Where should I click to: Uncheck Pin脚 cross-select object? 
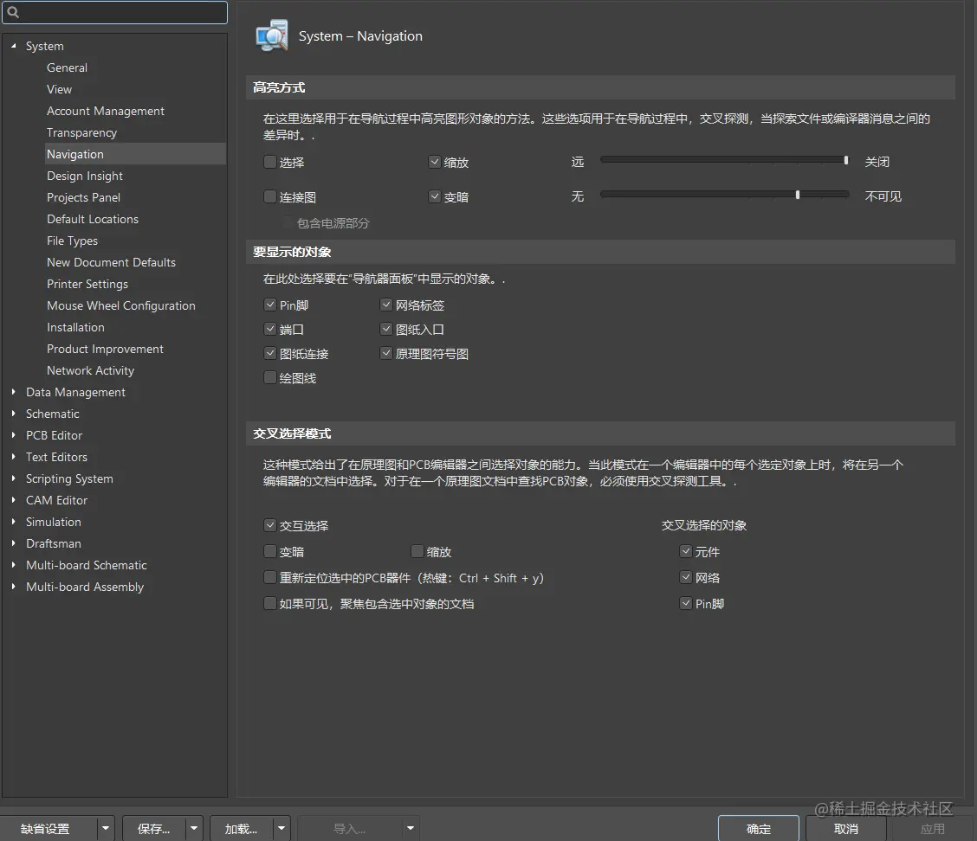pos(686,603)
